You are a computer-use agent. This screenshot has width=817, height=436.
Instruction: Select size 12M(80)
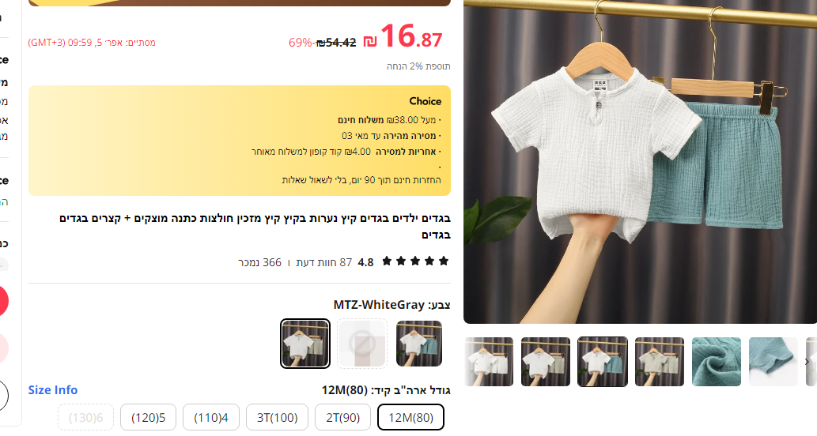coord(410,417)
